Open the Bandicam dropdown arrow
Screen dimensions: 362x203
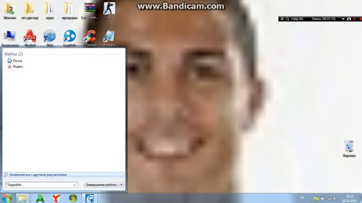pyautogui.click(x=343, y=19)
